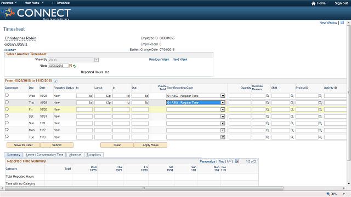This screenshot has width=351, height=197.
Task: Click the In time field for Fri 10/30
Action: 84,109
